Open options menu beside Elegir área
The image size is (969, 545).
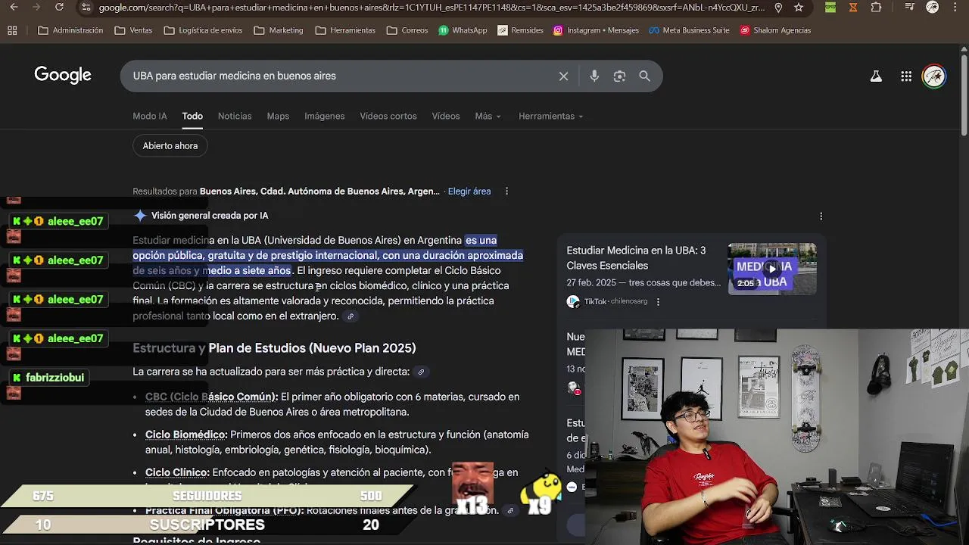click(x=506, y=191)
